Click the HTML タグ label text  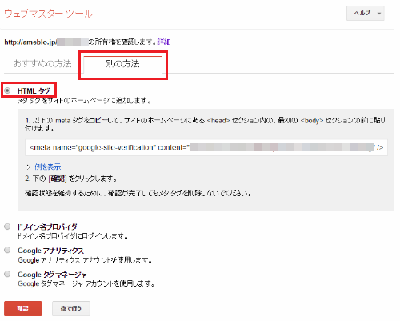34,91
